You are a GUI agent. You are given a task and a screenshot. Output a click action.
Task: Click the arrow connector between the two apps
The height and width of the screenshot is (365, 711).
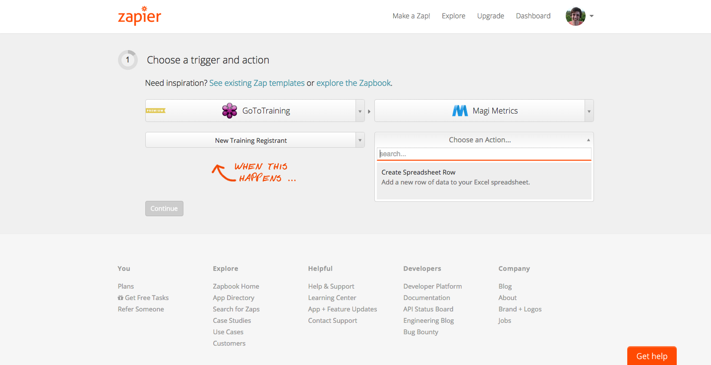click(369, 111)
